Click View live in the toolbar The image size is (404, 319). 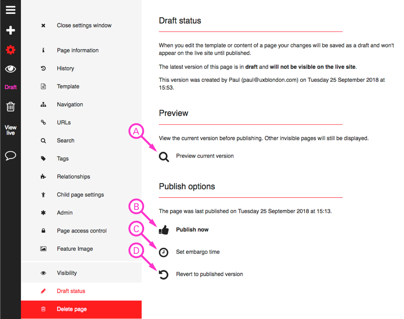tap(10, 130)
